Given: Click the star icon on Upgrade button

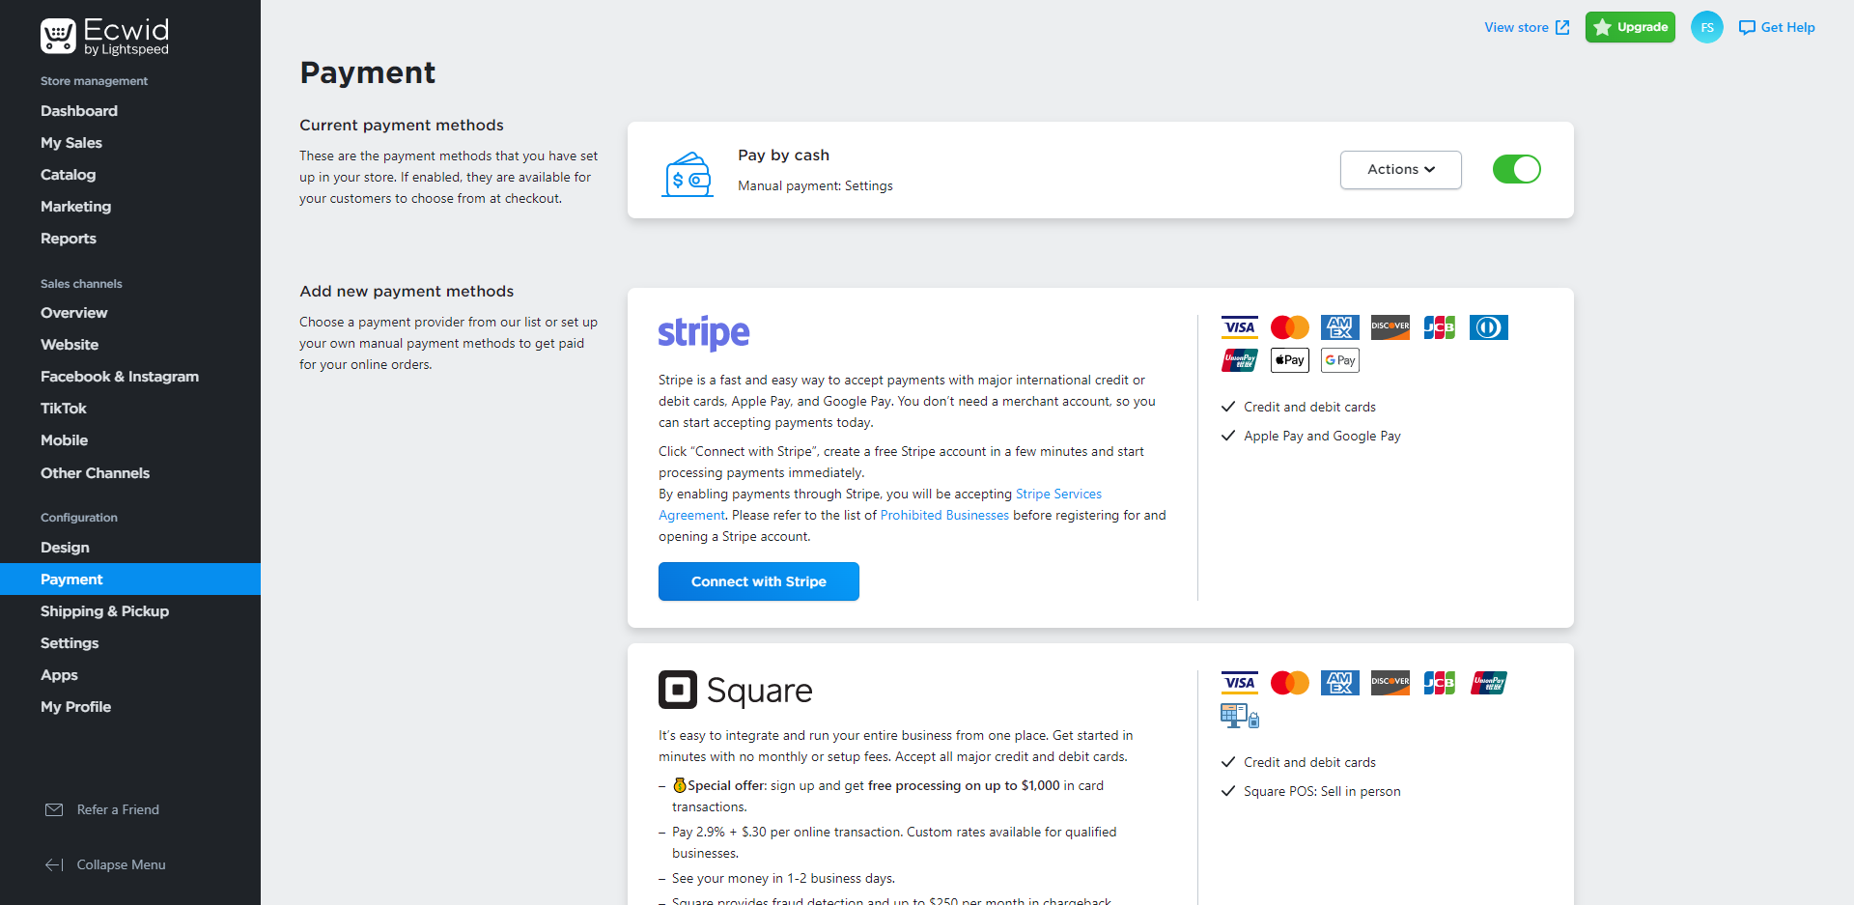Looking at the screenshot, I should click(x=1603, y=27).
